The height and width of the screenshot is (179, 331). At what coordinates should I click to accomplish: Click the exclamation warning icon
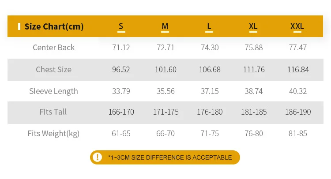pos(97,157)
